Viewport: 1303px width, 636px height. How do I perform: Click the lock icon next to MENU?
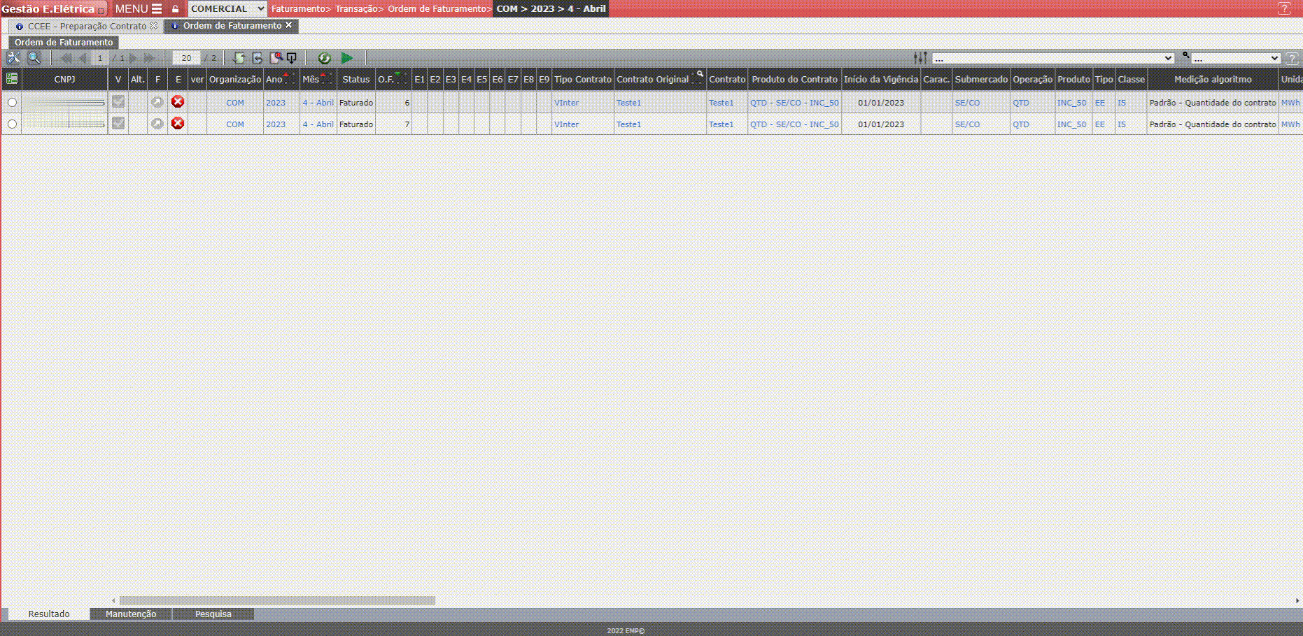(x=176, y=9)
